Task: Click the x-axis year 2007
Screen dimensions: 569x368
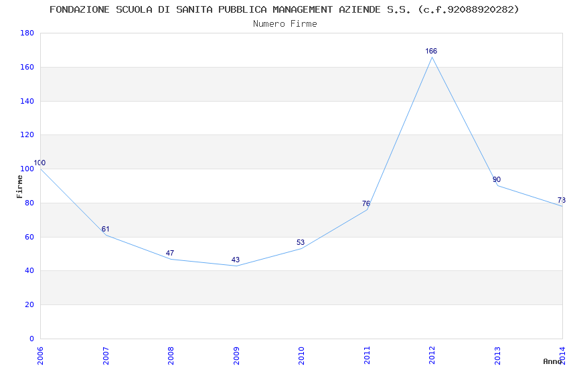Action: (x=106, y=356)
